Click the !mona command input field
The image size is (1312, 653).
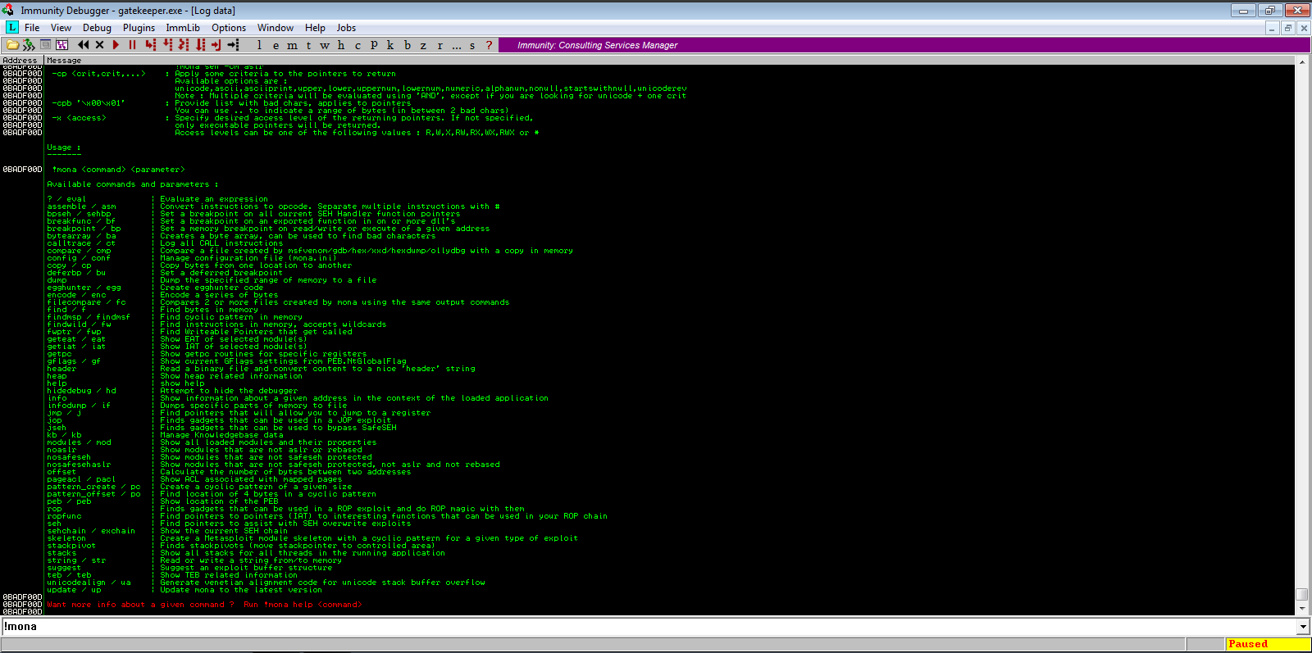648,627
